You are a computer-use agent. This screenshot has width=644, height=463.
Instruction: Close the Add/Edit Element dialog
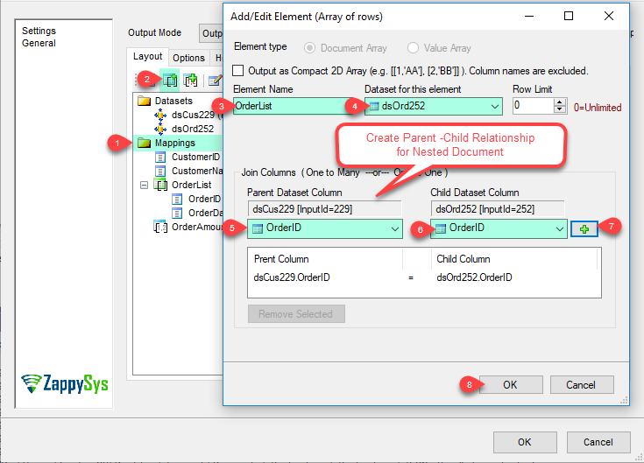(x=609, y=16)
